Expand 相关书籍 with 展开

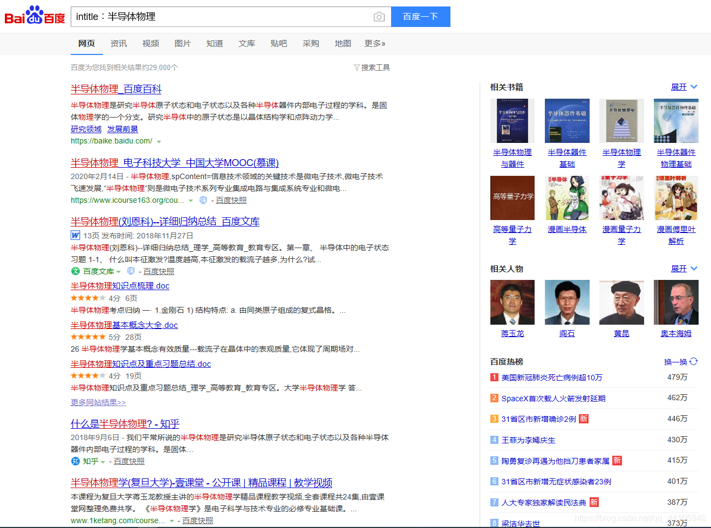coord(684,87)
